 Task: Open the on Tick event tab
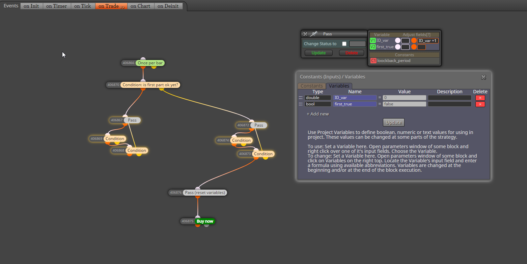coord(83,6)
